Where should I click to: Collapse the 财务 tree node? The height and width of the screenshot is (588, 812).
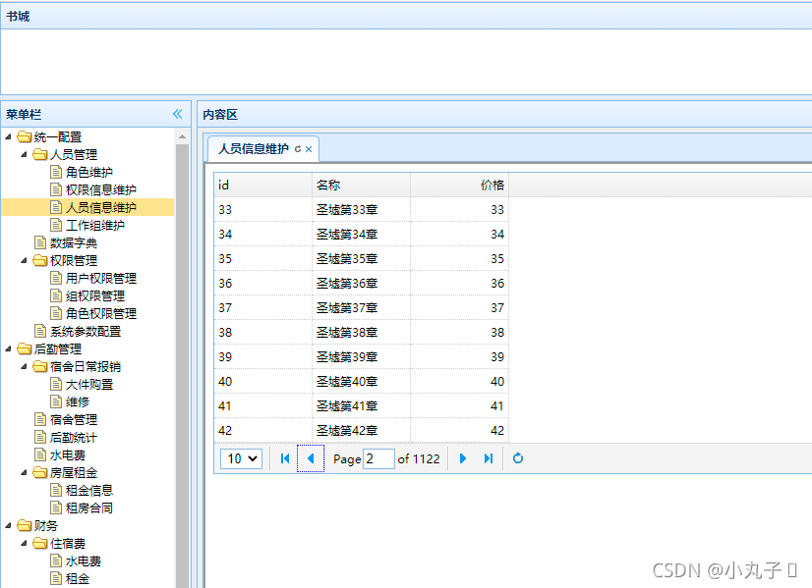(x=8, y=526)
